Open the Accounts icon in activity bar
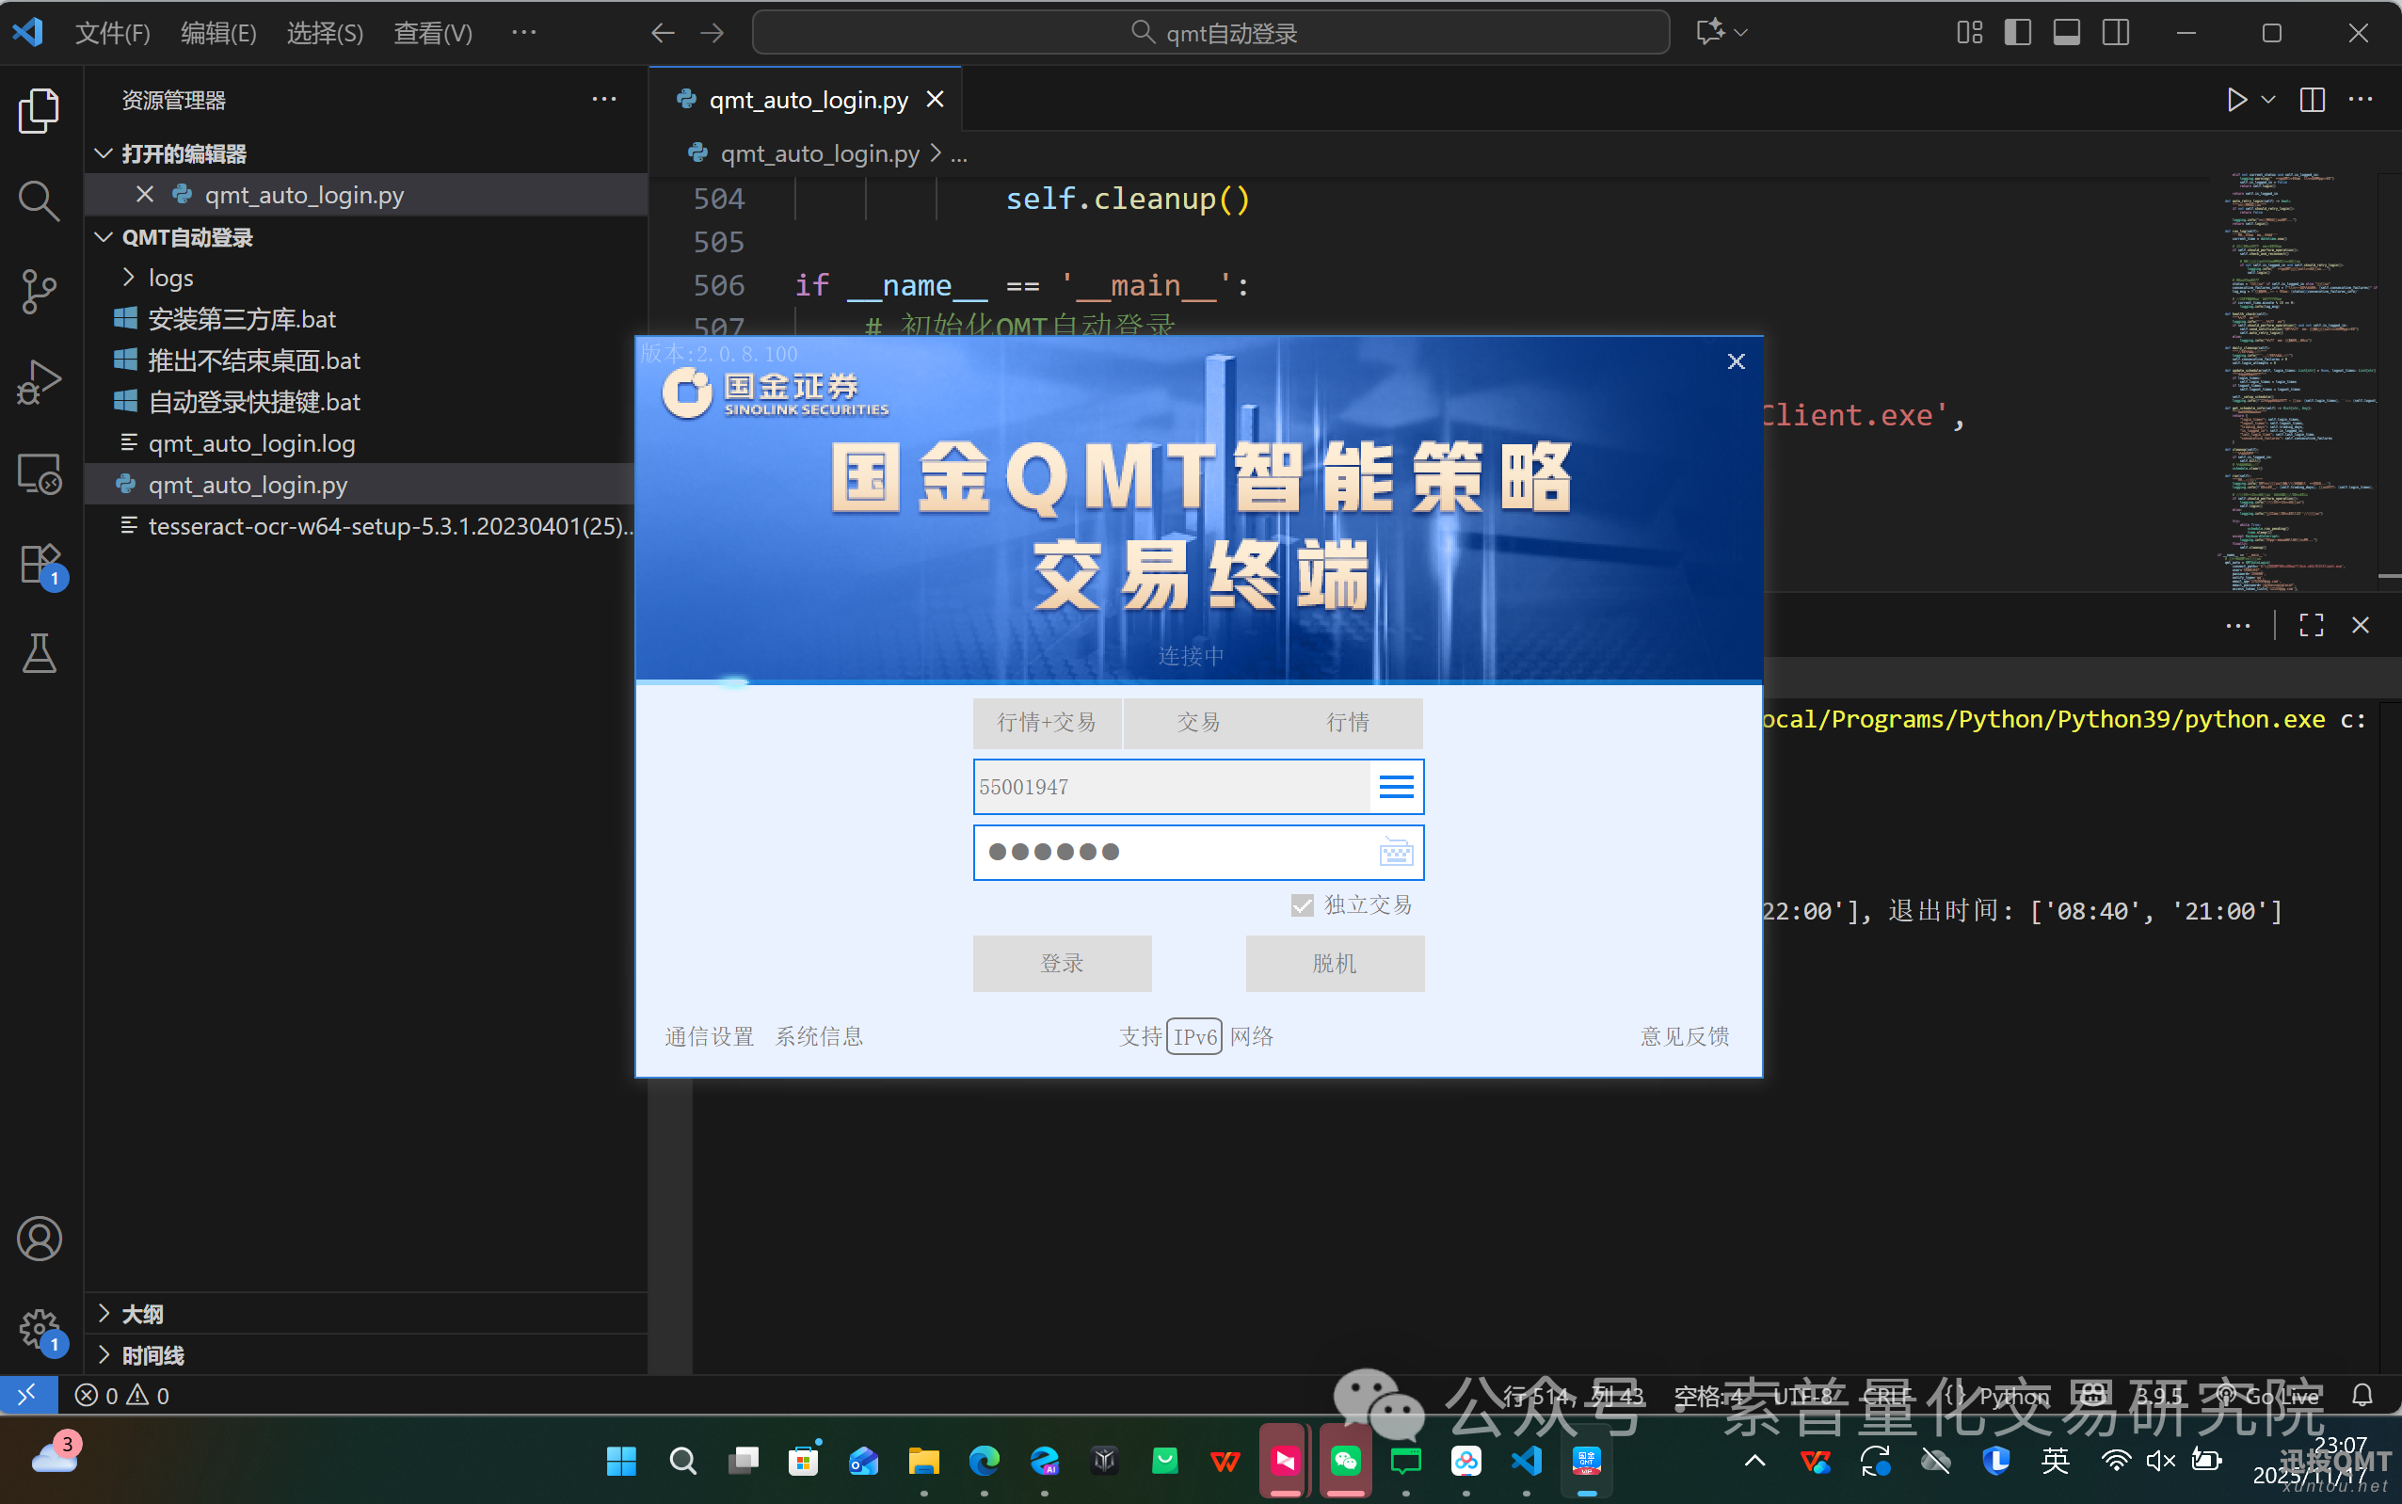2402x1504 pixels. 39,1239
